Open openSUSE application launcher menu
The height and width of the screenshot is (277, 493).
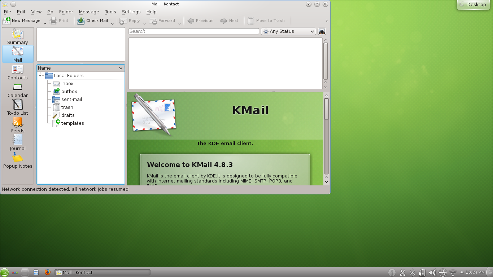4,272
